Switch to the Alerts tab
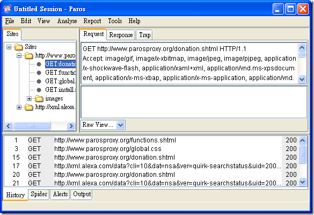Image resolution: width=314 pixels, height=215 pixels. click(60, 194)
